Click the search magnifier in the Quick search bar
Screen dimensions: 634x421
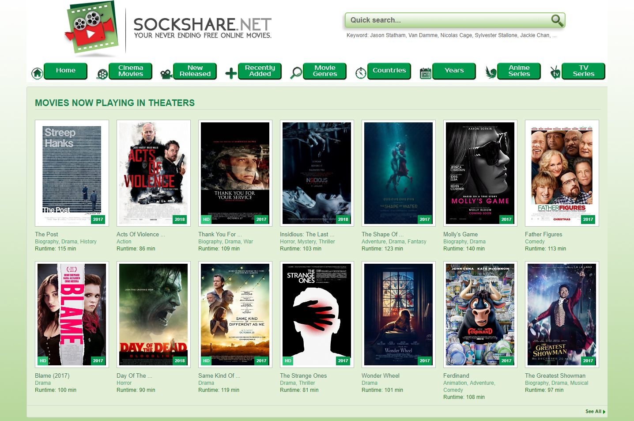(x=557, y=20)
